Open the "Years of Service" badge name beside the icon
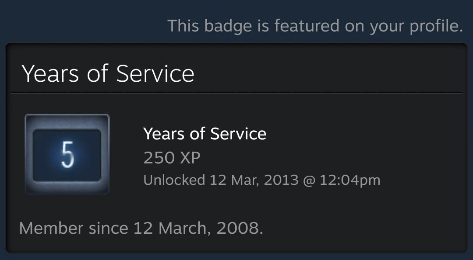 click(x=205, y=134)
